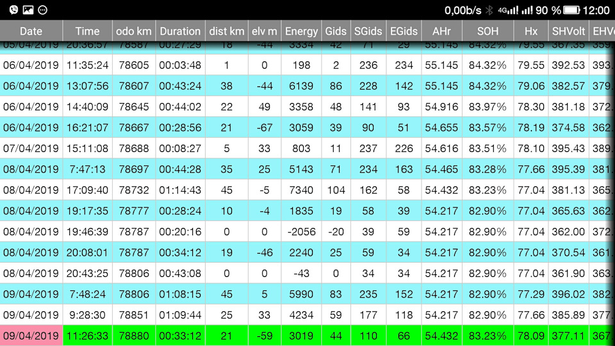Tap SHVolt value 395.43
This screenshot has width=615, height=346.
(x=568, y=148)
